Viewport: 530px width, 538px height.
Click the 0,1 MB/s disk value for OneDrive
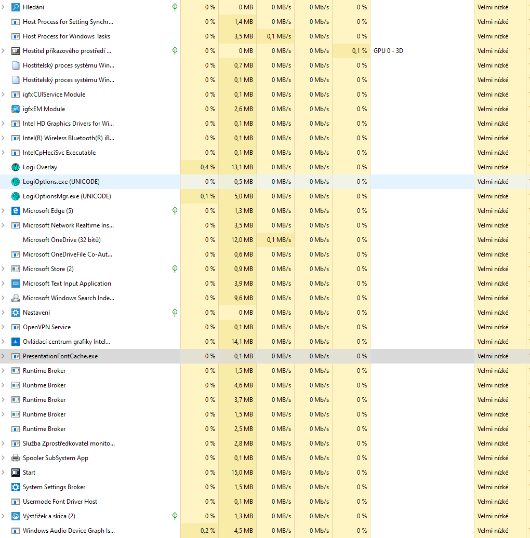point(279,240)
